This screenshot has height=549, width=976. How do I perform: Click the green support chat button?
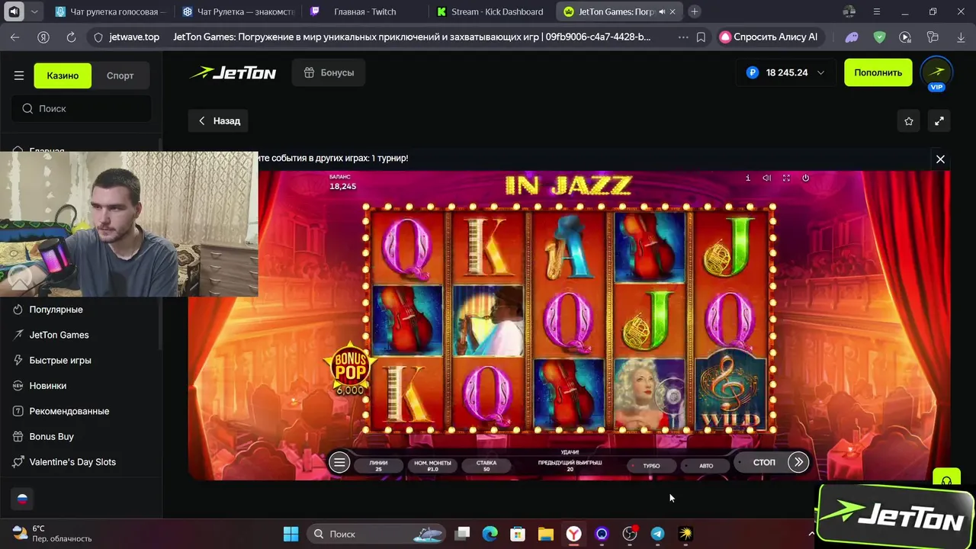tap(946, 480)
